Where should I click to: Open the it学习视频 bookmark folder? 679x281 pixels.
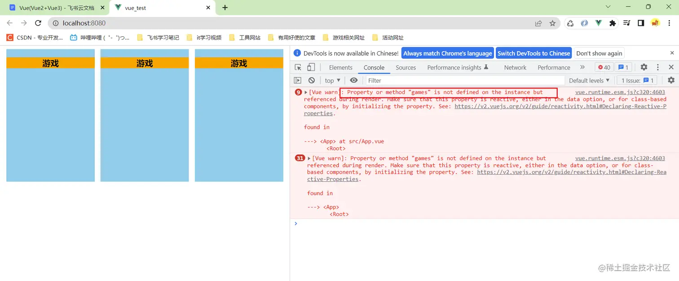click(x=204, y=38)
